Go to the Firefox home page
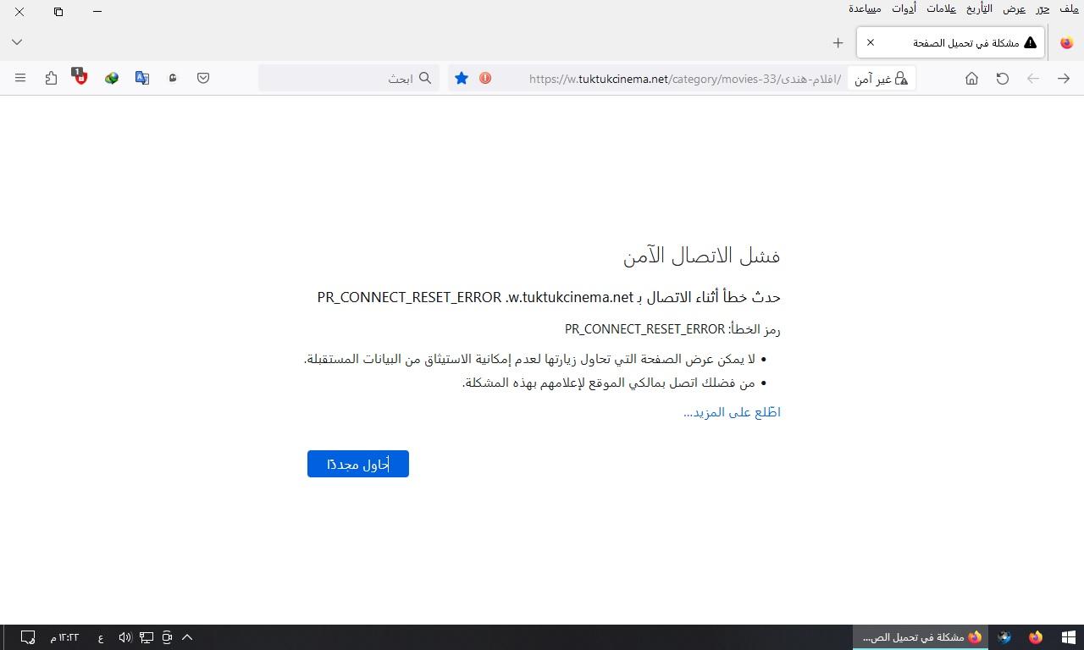The image size is (1084, 650). click(971, 78)
